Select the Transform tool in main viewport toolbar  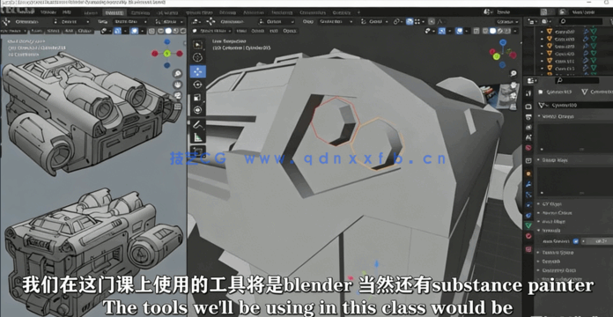[x=198, y=111]
